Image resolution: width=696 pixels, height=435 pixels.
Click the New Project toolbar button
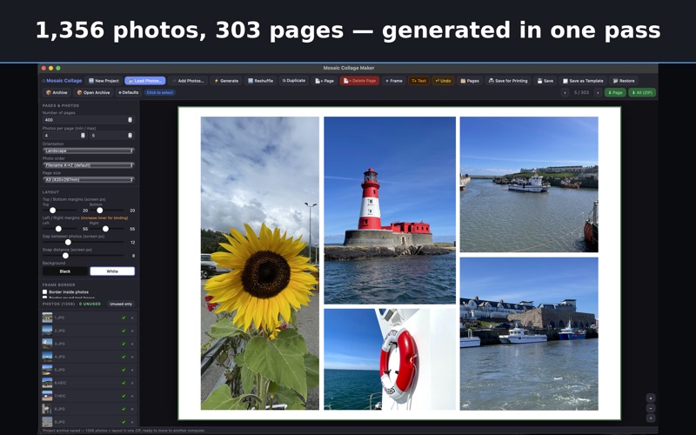pyautogui.click(x=104, y=81)
